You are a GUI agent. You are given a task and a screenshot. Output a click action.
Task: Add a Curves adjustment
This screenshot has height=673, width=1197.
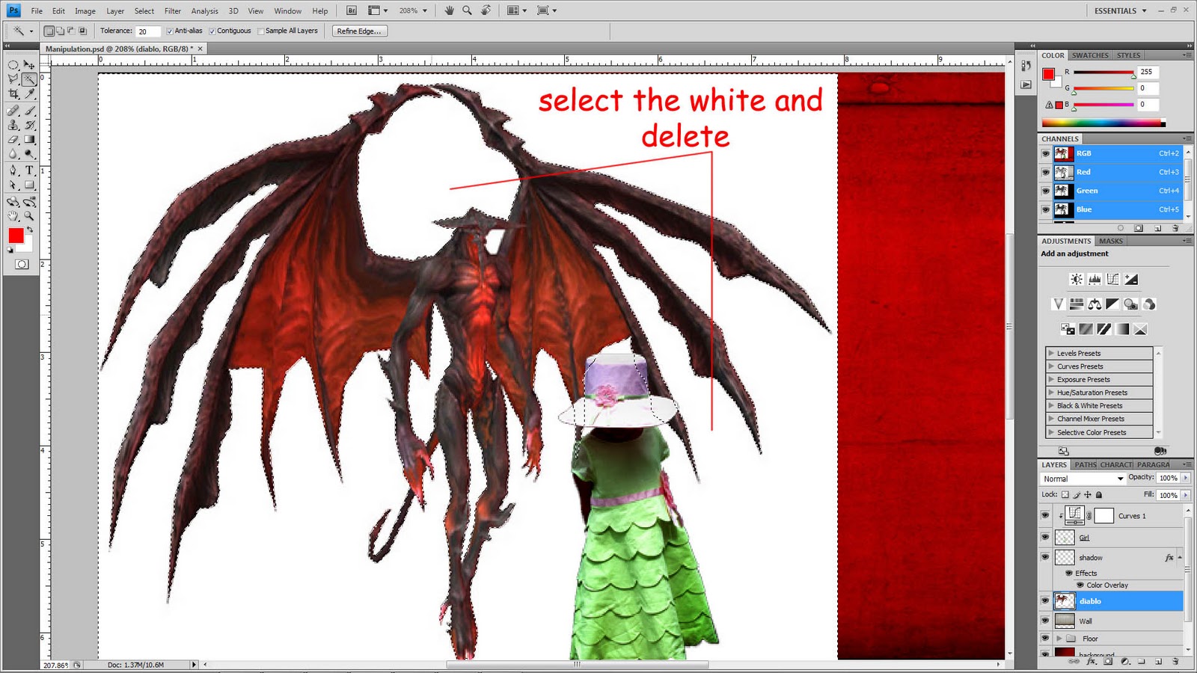click(x=1113, y=280)
